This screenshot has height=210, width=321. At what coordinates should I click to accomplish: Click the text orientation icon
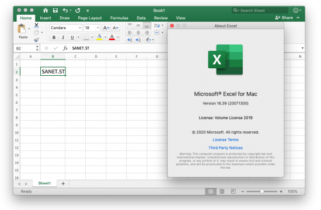(148, 40)
